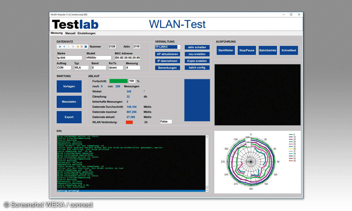Click legend entry 0 in chart
Image resolution: width=352 pixels, height=211 pixels.
292,135
